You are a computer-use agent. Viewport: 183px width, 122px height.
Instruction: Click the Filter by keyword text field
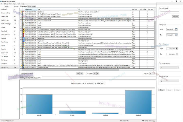169,12
